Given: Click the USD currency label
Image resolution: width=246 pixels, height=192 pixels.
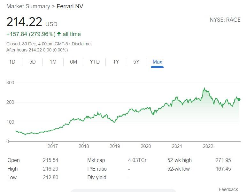Looking at the screenshot, I should [51, 24].
